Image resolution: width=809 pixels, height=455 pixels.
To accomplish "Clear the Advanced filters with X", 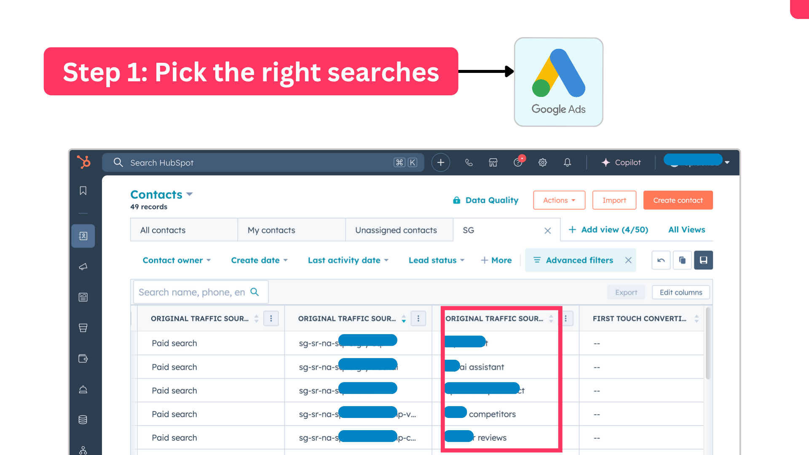I will click(x=628, y=260).
